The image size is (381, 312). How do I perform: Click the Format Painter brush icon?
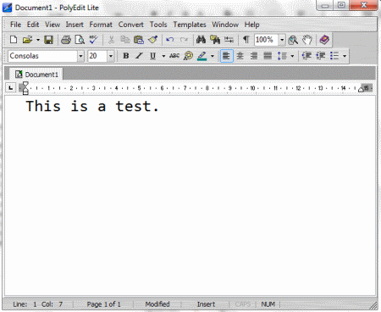pyautogui.click(x=152, y=40)
